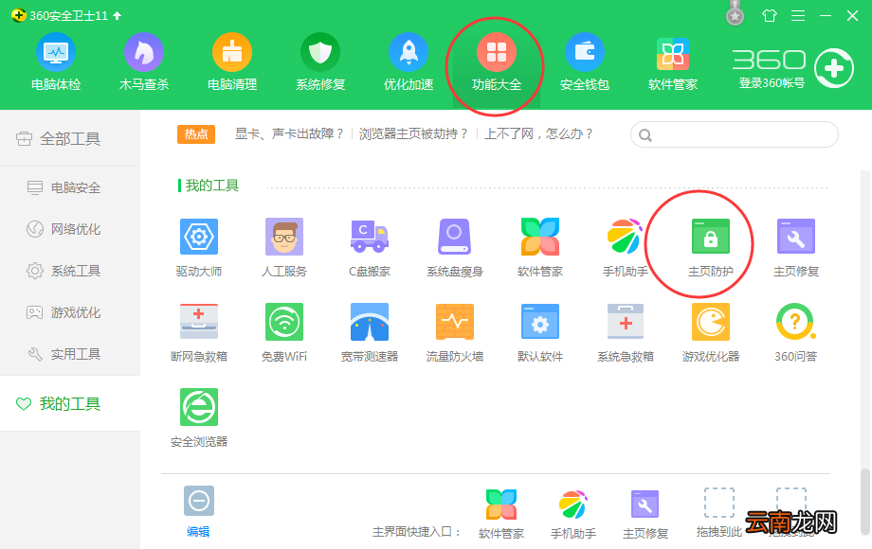Open 电脑体检 from the top toolbar
The width and height of the screenshot is (872, 549).
tap(56, 62)
